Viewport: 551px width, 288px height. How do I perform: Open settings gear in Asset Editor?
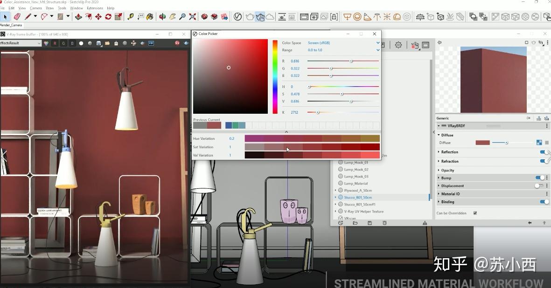[x=398, y=45]
